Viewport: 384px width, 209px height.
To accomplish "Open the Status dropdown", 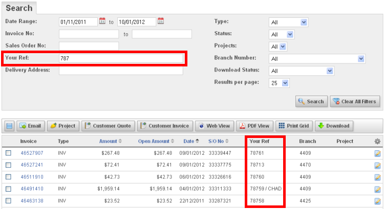I will point(282,34).
